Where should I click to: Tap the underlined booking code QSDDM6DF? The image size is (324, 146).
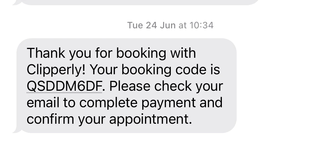pos(64,86)
